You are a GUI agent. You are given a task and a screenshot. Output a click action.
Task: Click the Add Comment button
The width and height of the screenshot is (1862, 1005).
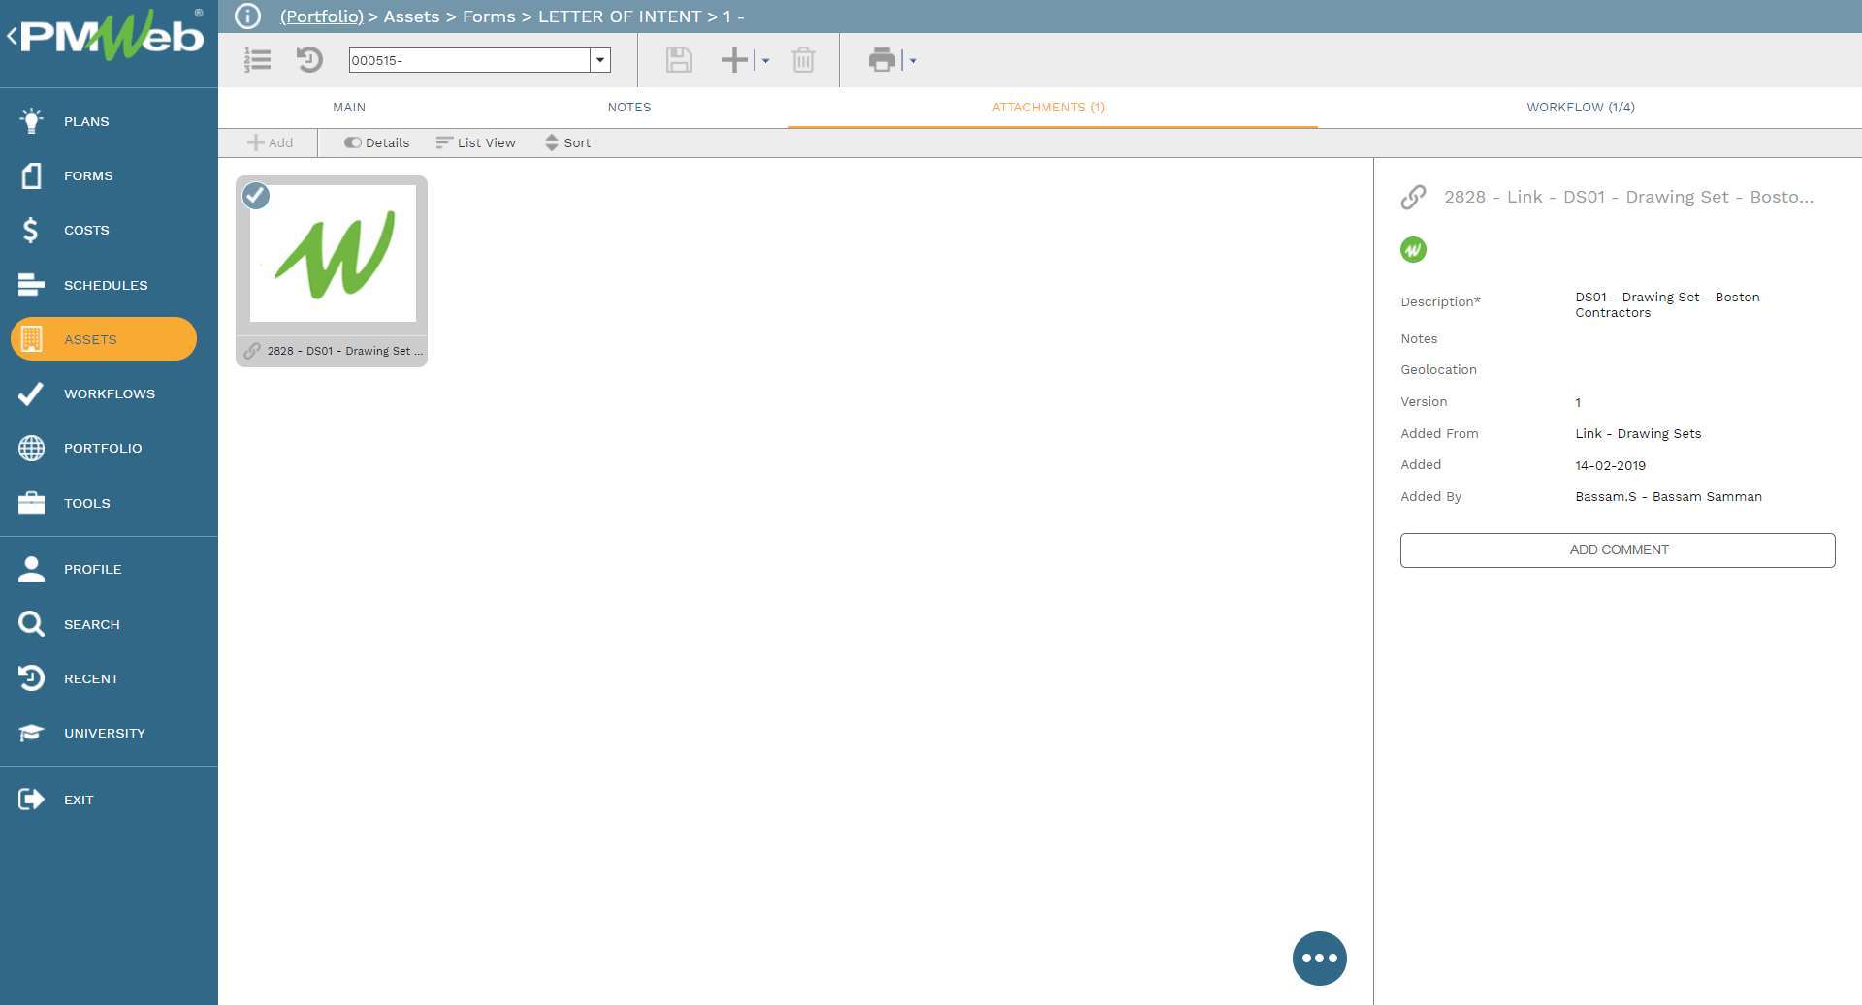[x=1617, y=550]
